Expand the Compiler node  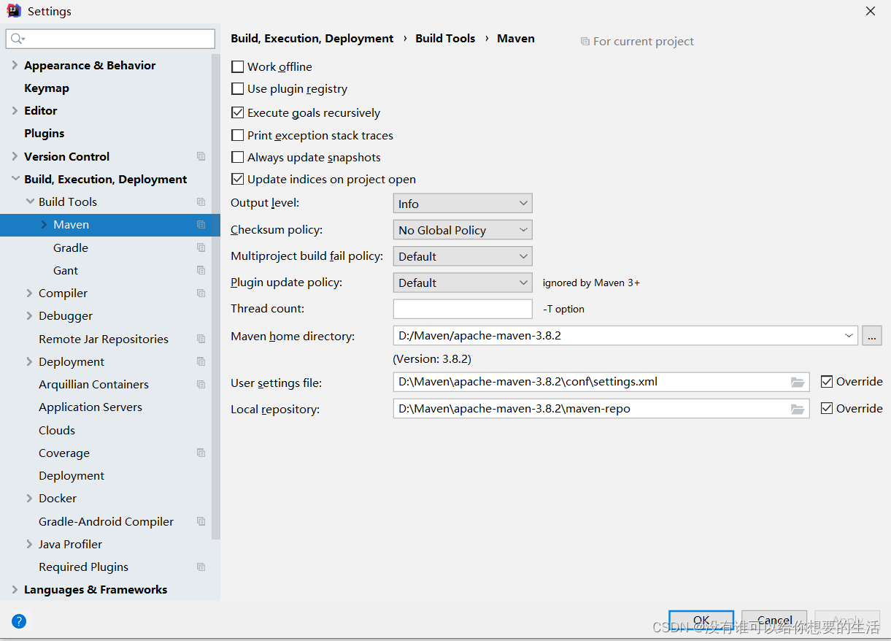[x=29, y=293]
